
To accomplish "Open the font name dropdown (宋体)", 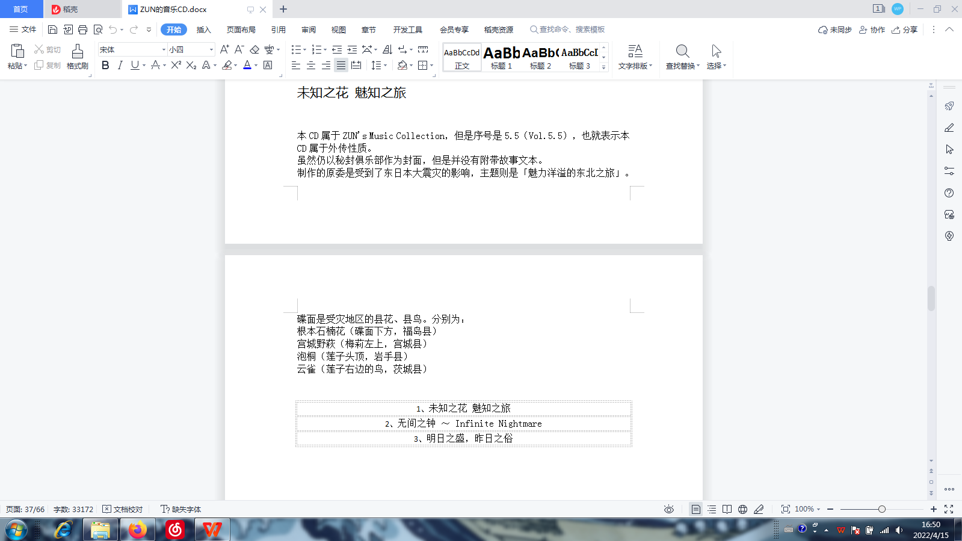I will [x=164, y=49].
